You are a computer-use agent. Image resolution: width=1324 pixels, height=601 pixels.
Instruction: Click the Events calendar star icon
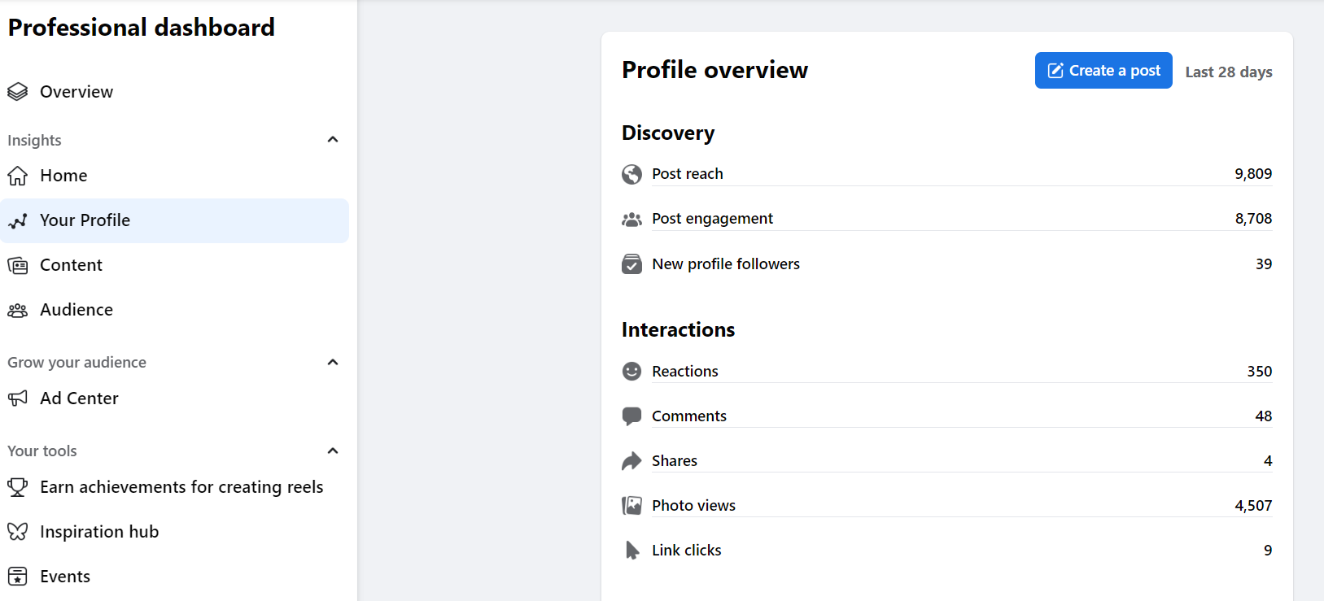coord(17,577)
